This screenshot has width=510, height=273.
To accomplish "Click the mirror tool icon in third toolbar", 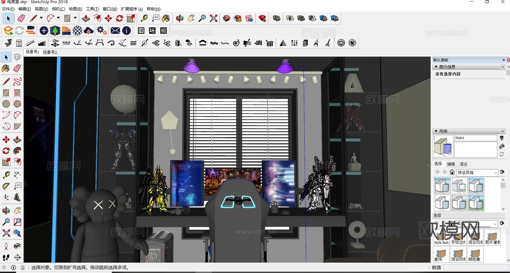I will pos(283,43).
